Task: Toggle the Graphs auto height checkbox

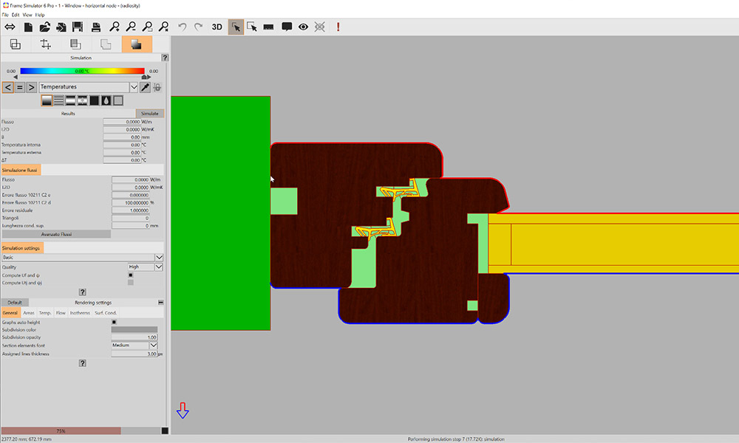Action: tap(115, 323)
